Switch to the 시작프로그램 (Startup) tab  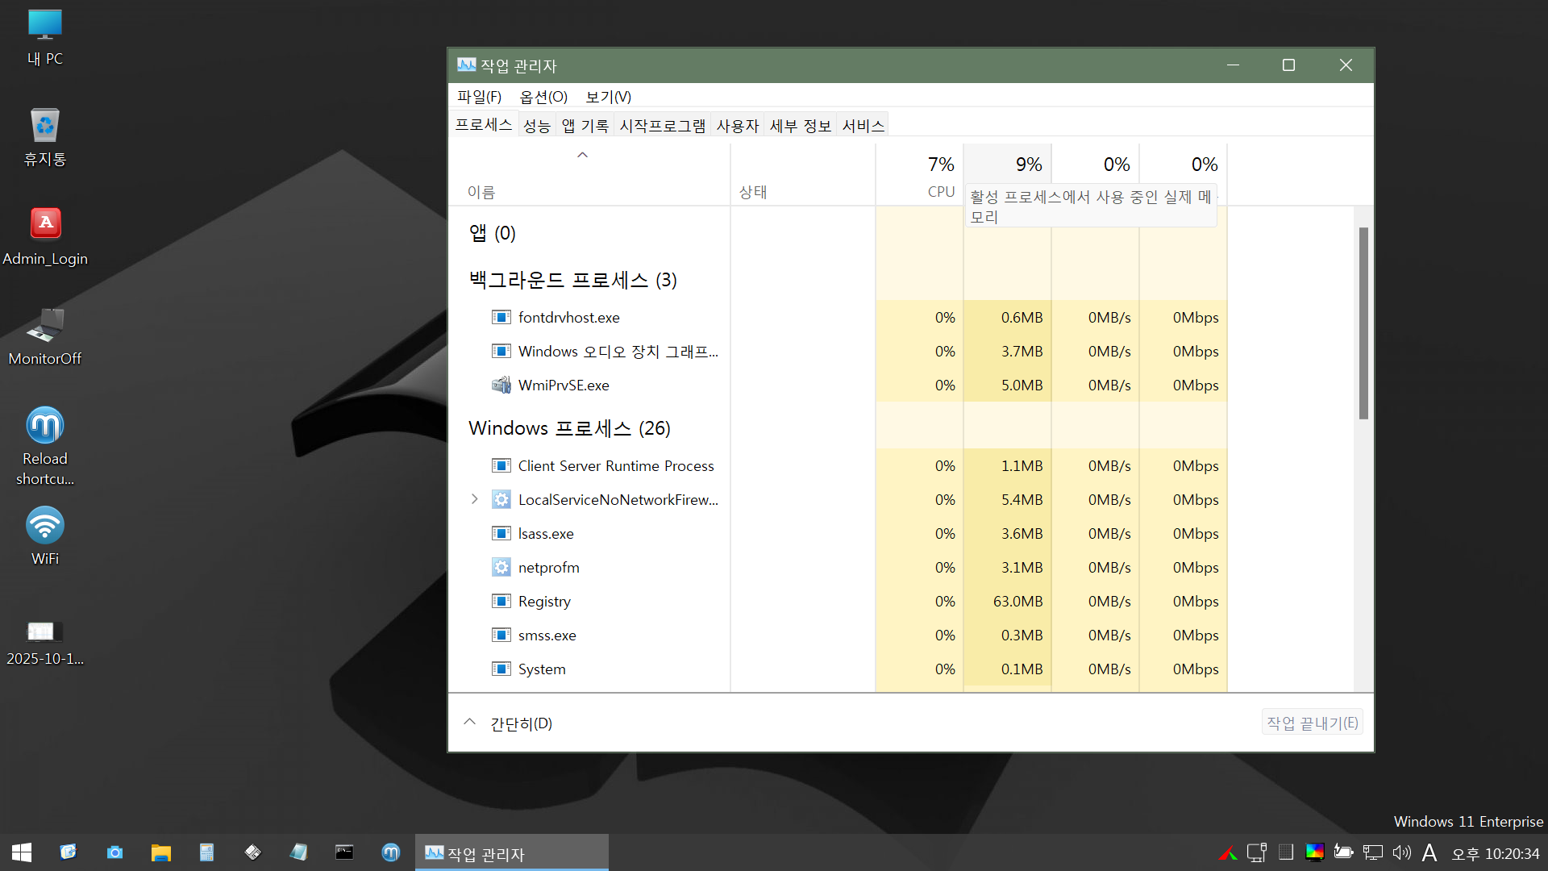(662, 126)
